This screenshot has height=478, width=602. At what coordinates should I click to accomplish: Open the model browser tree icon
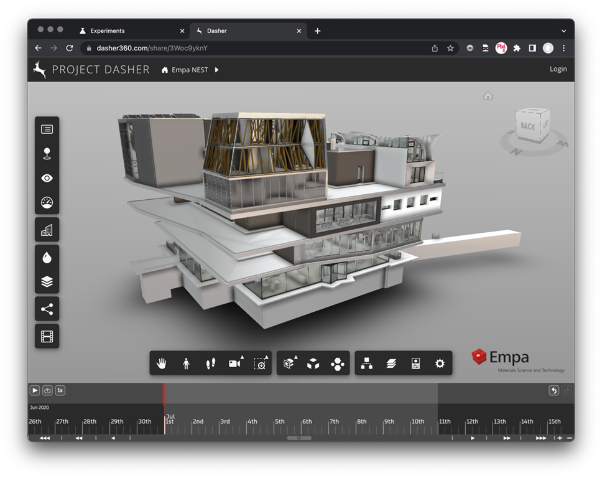[x=366, y=363]
